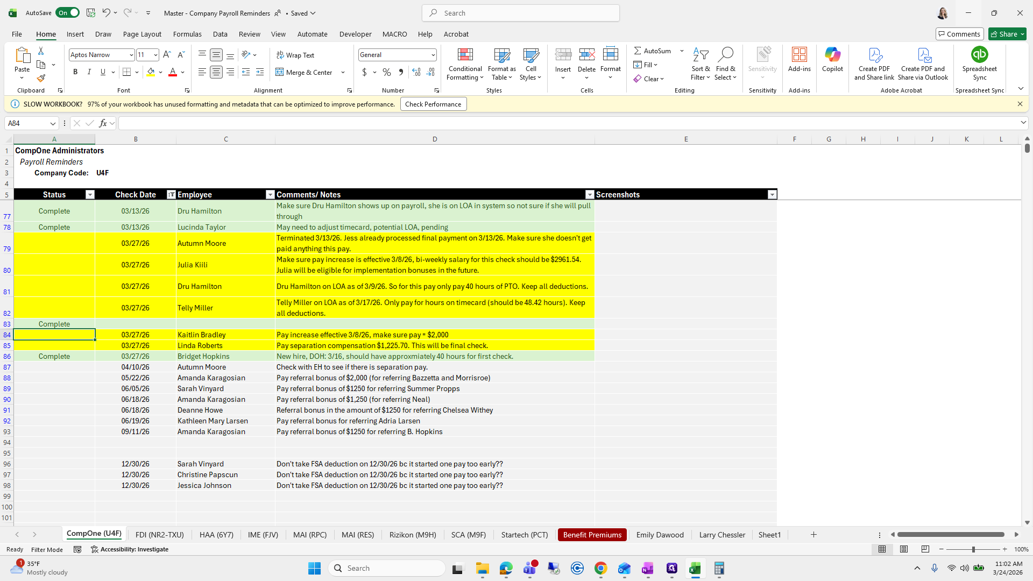Open Status column filter dropdown
Screen dimensions: 1033x581
[x=90, y=195]
